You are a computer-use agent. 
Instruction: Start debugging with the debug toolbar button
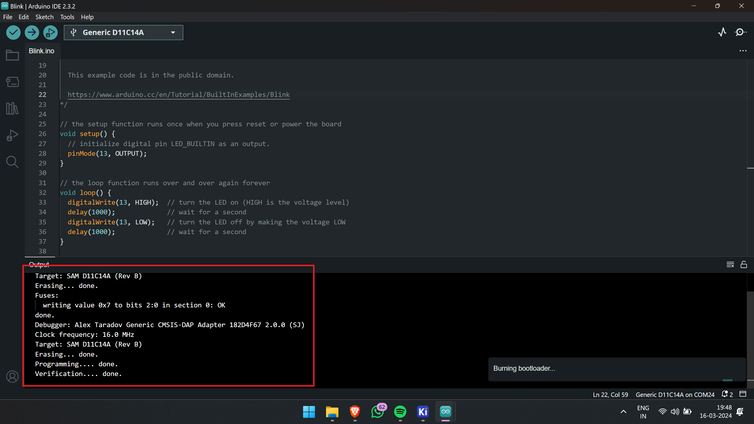pyautogui.click(x=50, y=32)
